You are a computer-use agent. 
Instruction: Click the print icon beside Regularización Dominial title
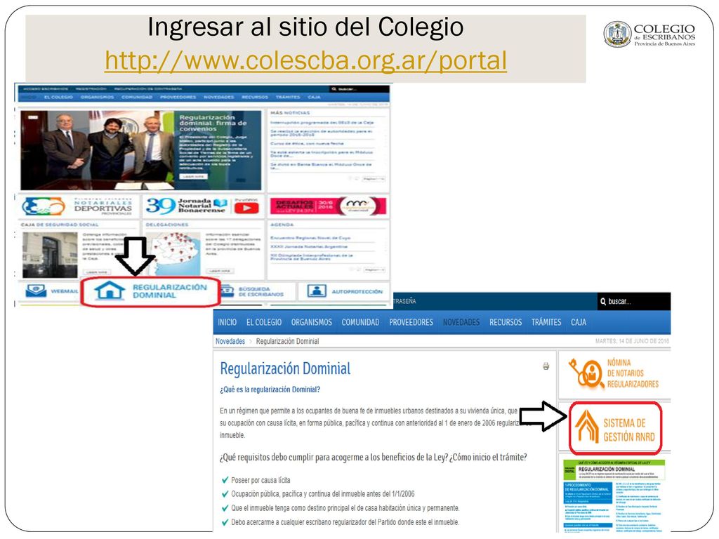pyautogui.click(x=546, y=366)
